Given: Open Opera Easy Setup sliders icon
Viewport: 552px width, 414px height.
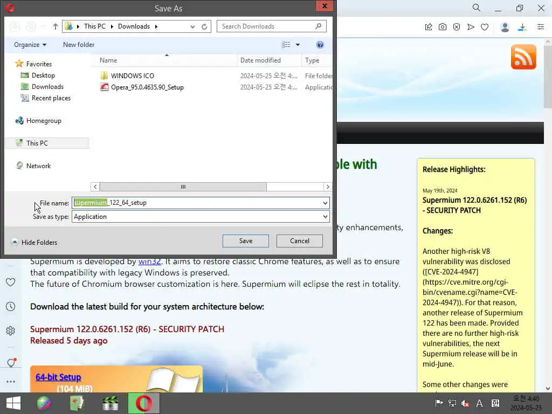Looking at the screenshot, I should pyautogui.click(x=541, y=27).
